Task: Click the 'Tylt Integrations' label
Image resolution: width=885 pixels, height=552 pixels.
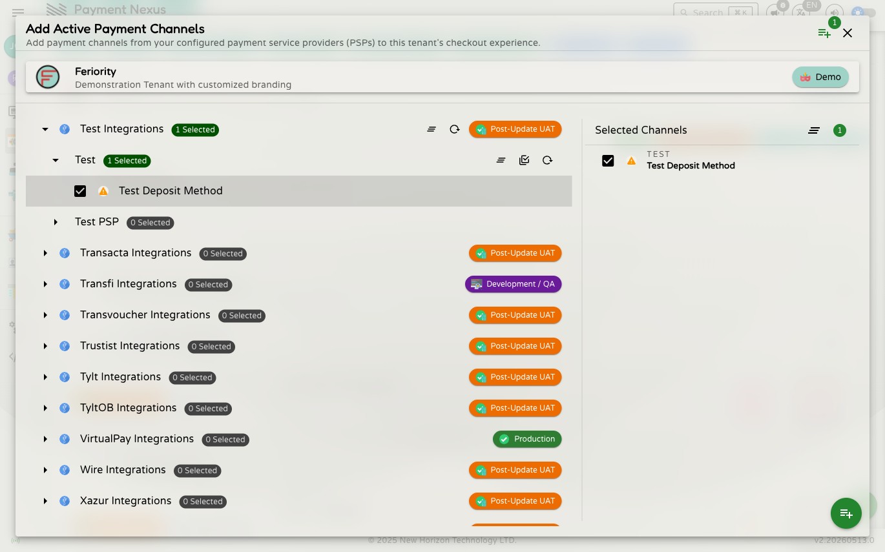Action: 121,377
